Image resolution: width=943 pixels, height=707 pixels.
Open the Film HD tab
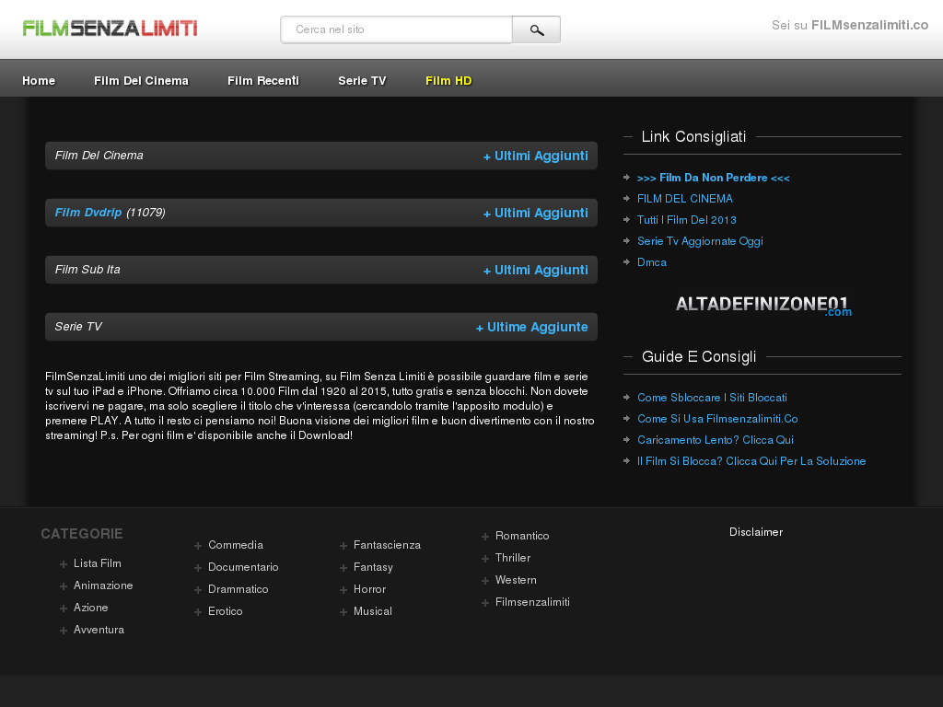tap(448, 80)
